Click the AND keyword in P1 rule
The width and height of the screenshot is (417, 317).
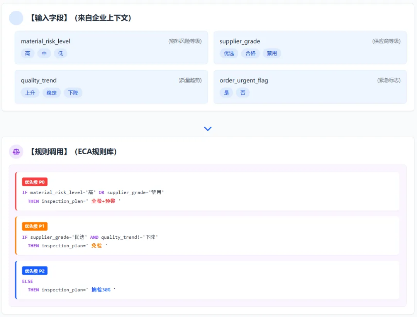pos(94,237)
